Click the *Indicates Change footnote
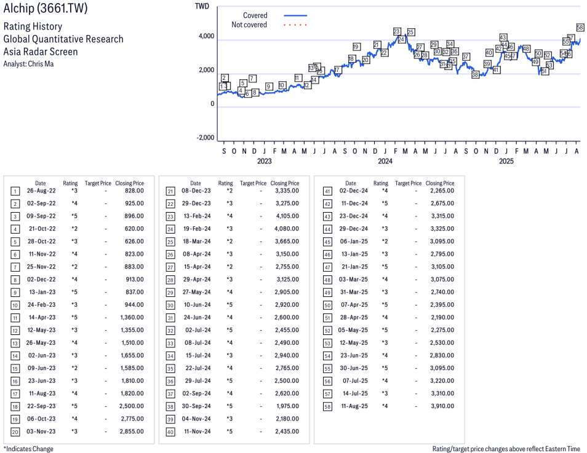Screen dimensions: 587x453 (28, 449)
